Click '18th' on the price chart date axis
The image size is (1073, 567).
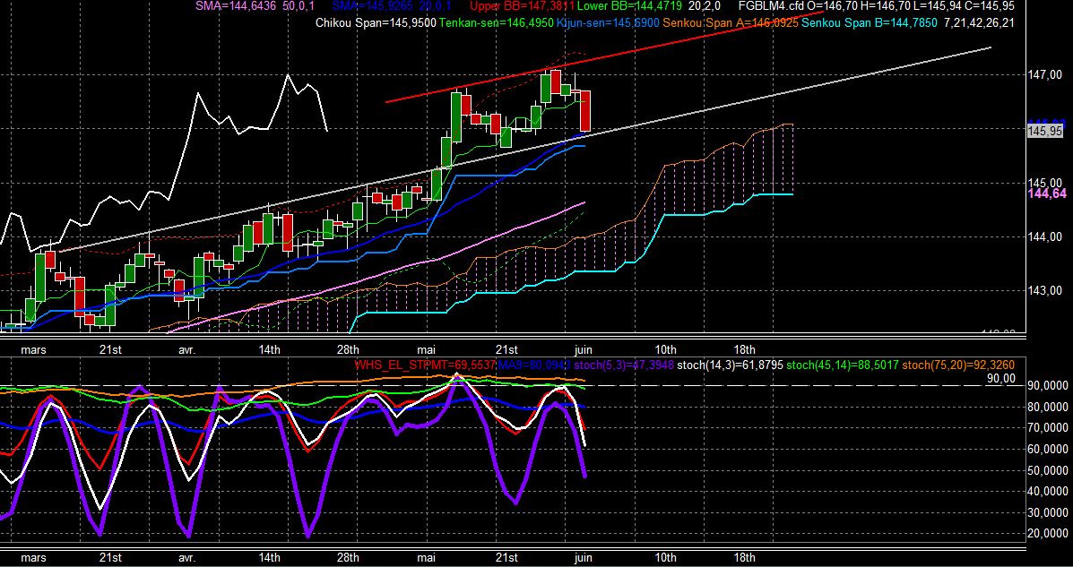click(x=744, y=349)
